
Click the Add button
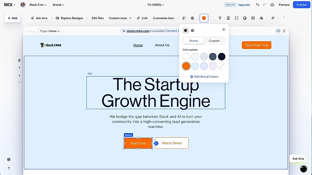tap(12, 18)
